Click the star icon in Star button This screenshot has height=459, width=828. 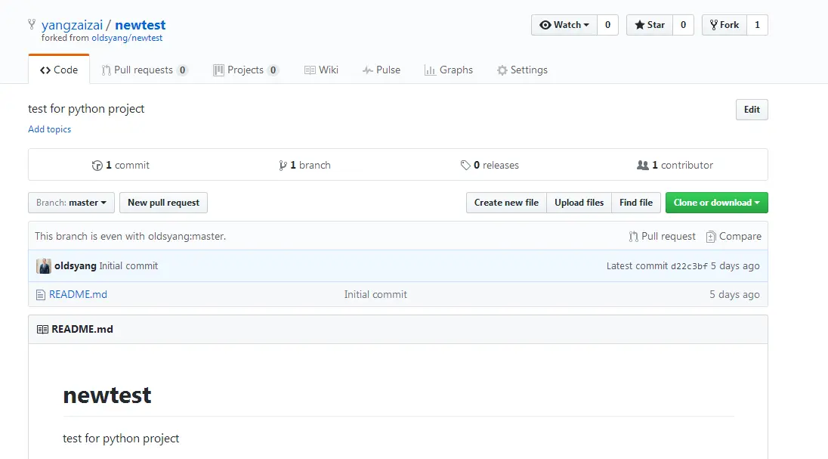tap(639, 25)
